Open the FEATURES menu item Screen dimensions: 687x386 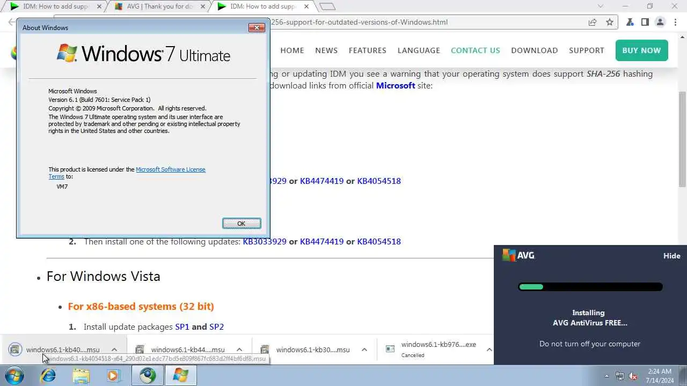[x=368, y=50]
